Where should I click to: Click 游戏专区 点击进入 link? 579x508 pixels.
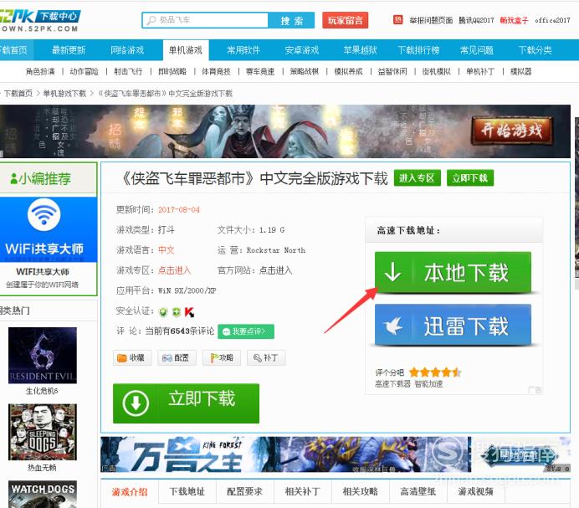[174, 270]
